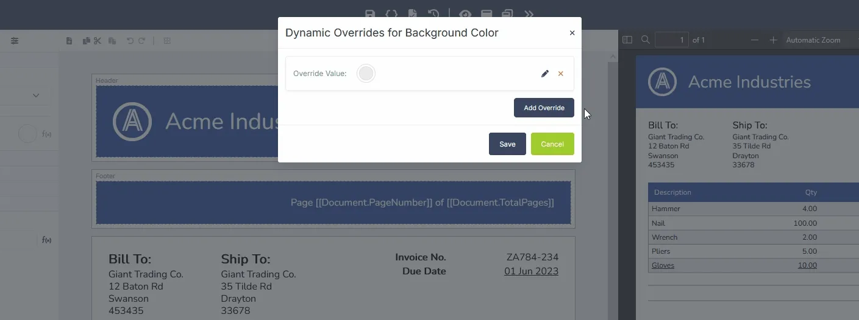Click the undo arrow icon

pos(130,41)
